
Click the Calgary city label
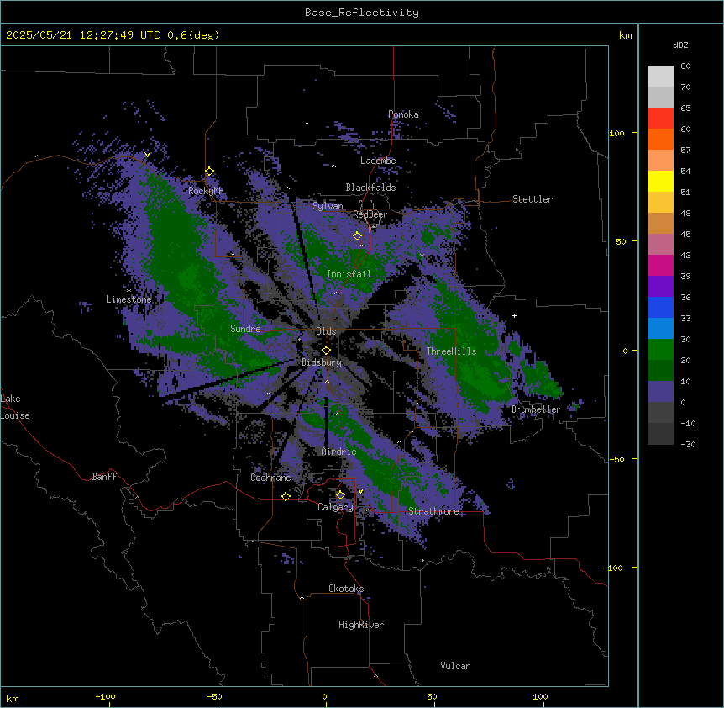336,507
